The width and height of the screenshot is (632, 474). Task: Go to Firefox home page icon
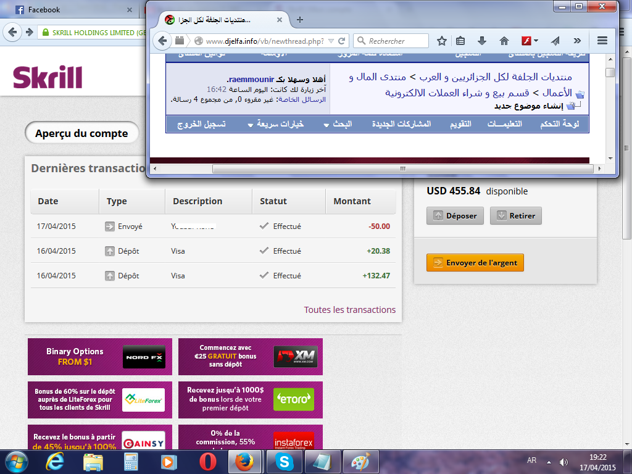click(x=504, y=41)
